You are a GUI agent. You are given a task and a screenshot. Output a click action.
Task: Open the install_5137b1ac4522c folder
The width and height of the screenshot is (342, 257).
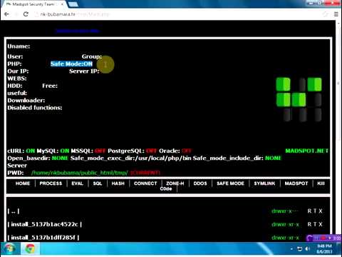[45, 224]
